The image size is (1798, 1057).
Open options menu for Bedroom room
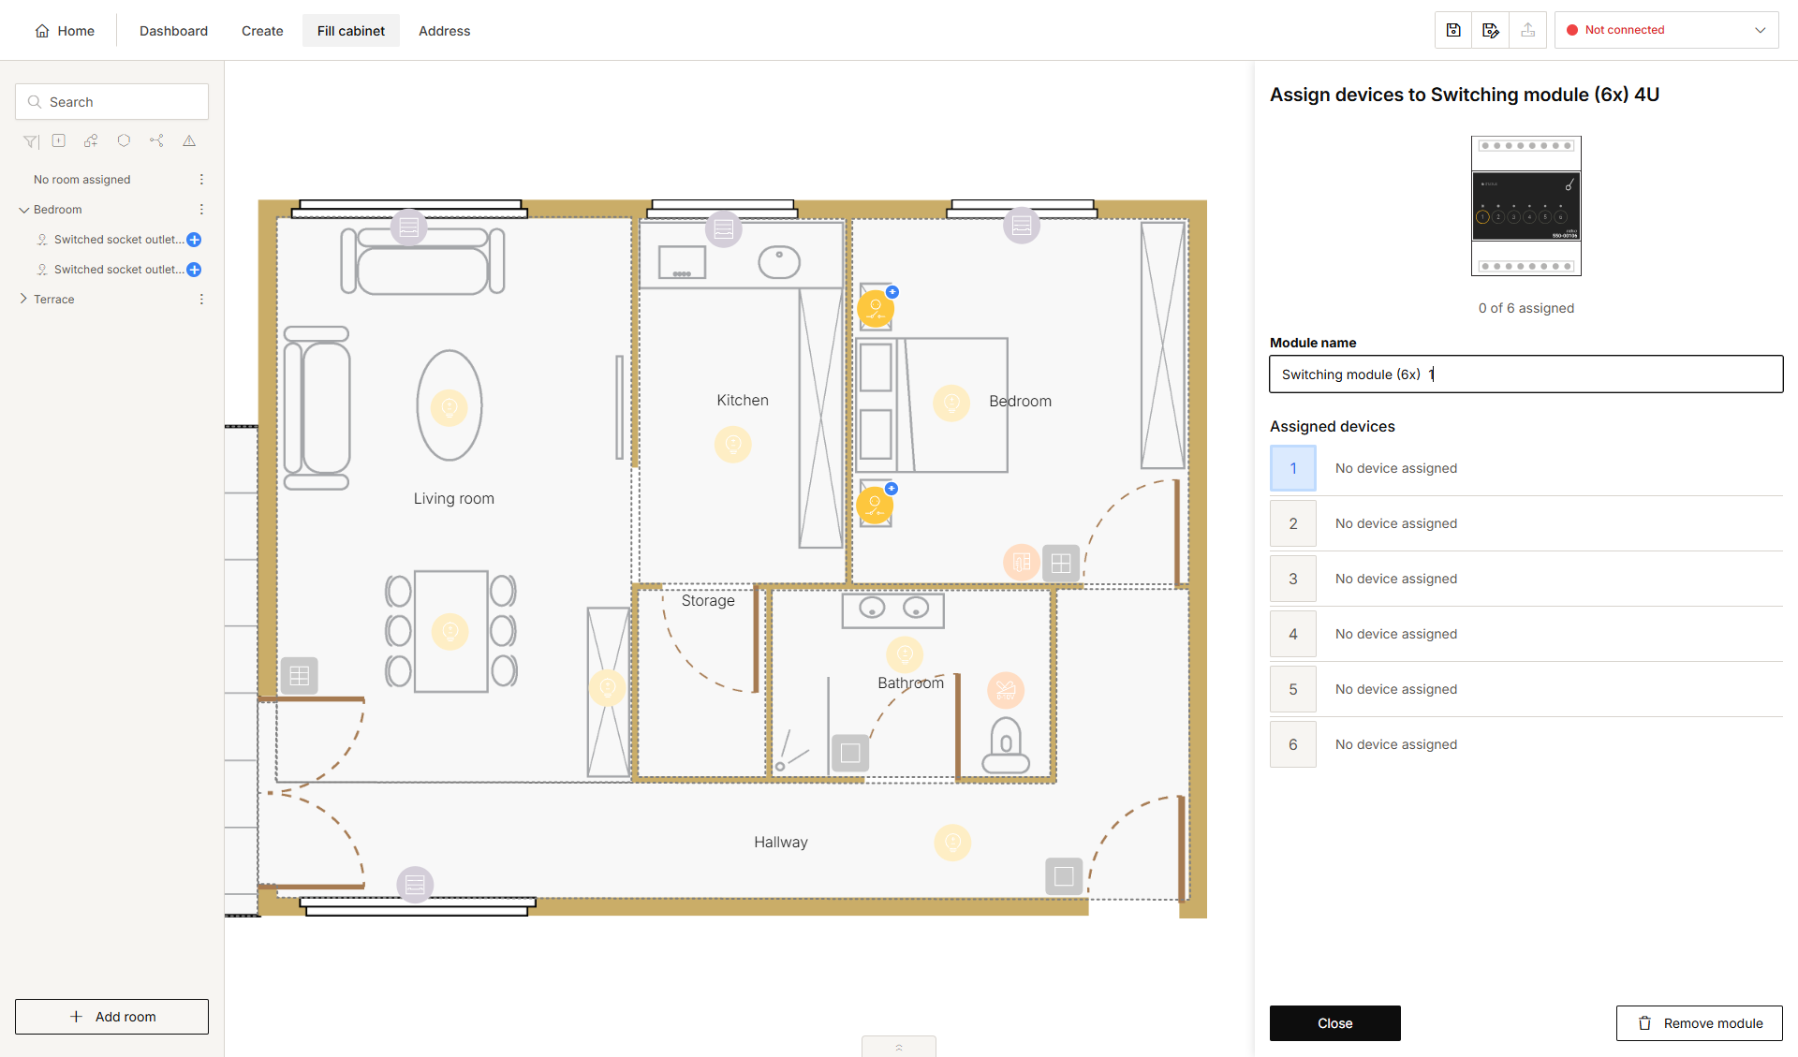[x=201, y=210]
